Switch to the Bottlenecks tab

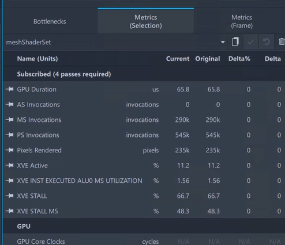[x=50, y=21]
